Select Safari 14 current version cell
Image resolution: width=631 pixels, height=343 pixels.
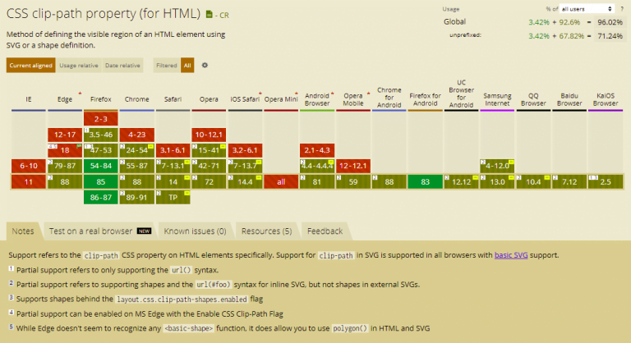(173, 181)
